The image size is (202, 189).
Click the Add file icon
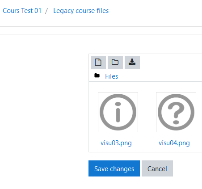tap(98, 63)
